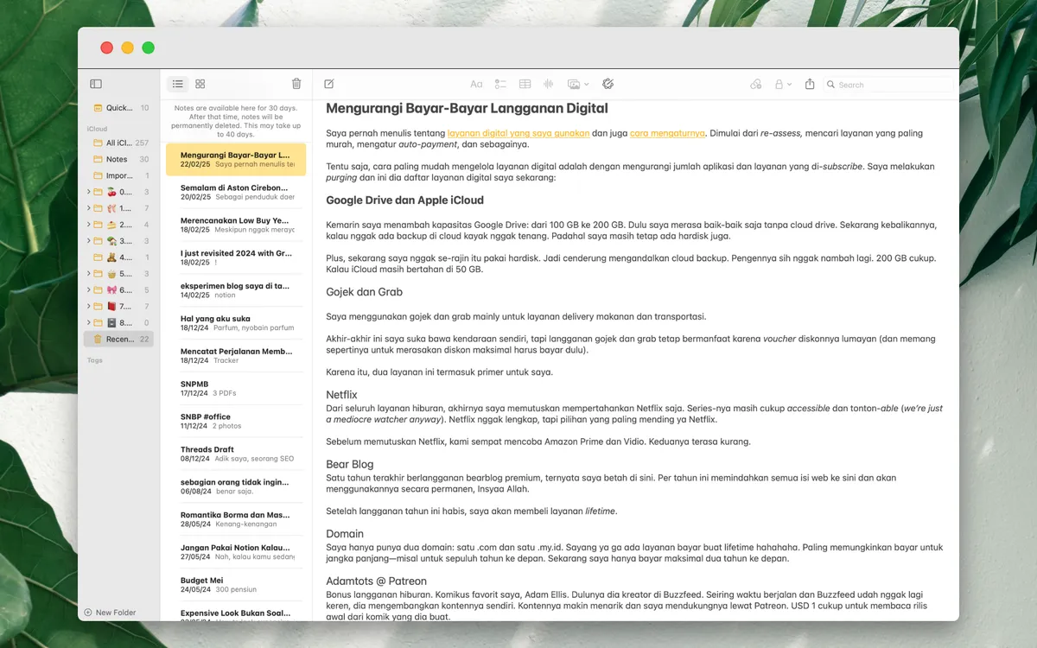Select the notebook emoji folder with 0 items
This screenshot has width=1037, height=648.
tap(120, 323)
